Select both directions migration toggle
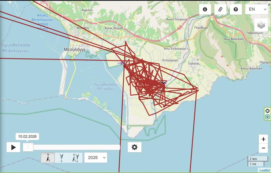The image size is (271, 173). (x=76, y=158)
